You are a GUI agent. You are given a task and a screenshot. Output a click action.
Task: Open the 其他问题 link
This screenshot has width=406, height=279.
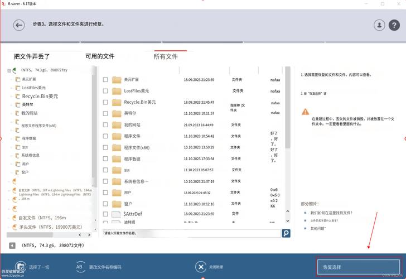(318, 228)
